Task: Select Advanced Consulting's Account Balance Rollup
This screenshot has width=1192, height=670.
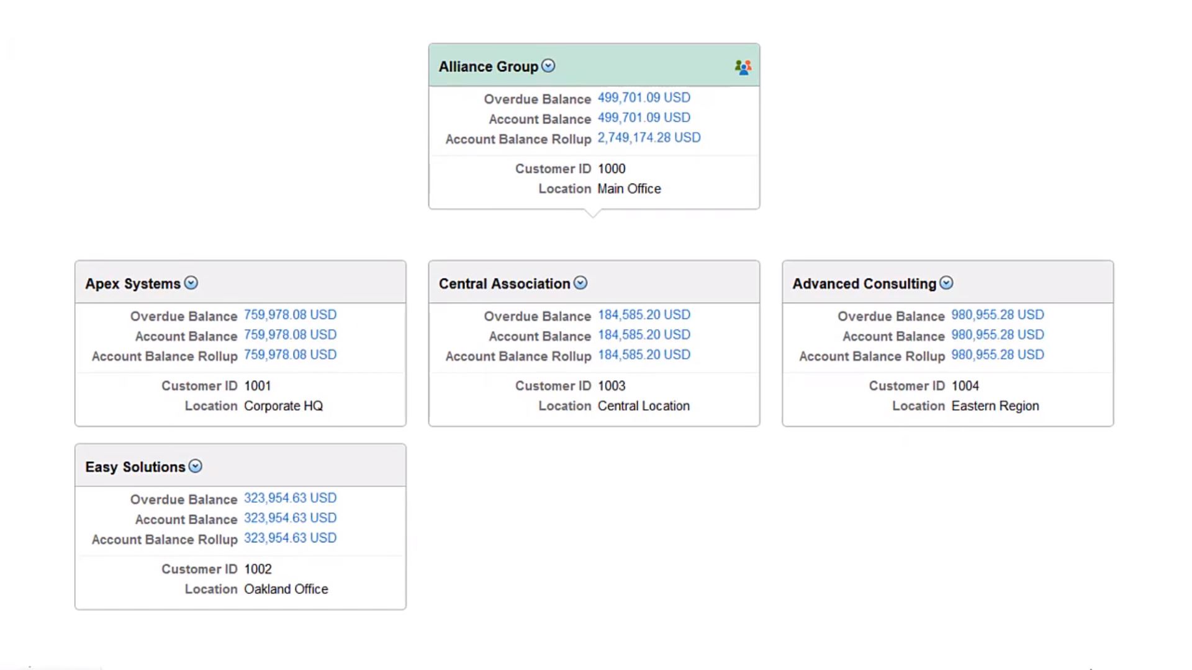Action: click(x=997, y=355)
